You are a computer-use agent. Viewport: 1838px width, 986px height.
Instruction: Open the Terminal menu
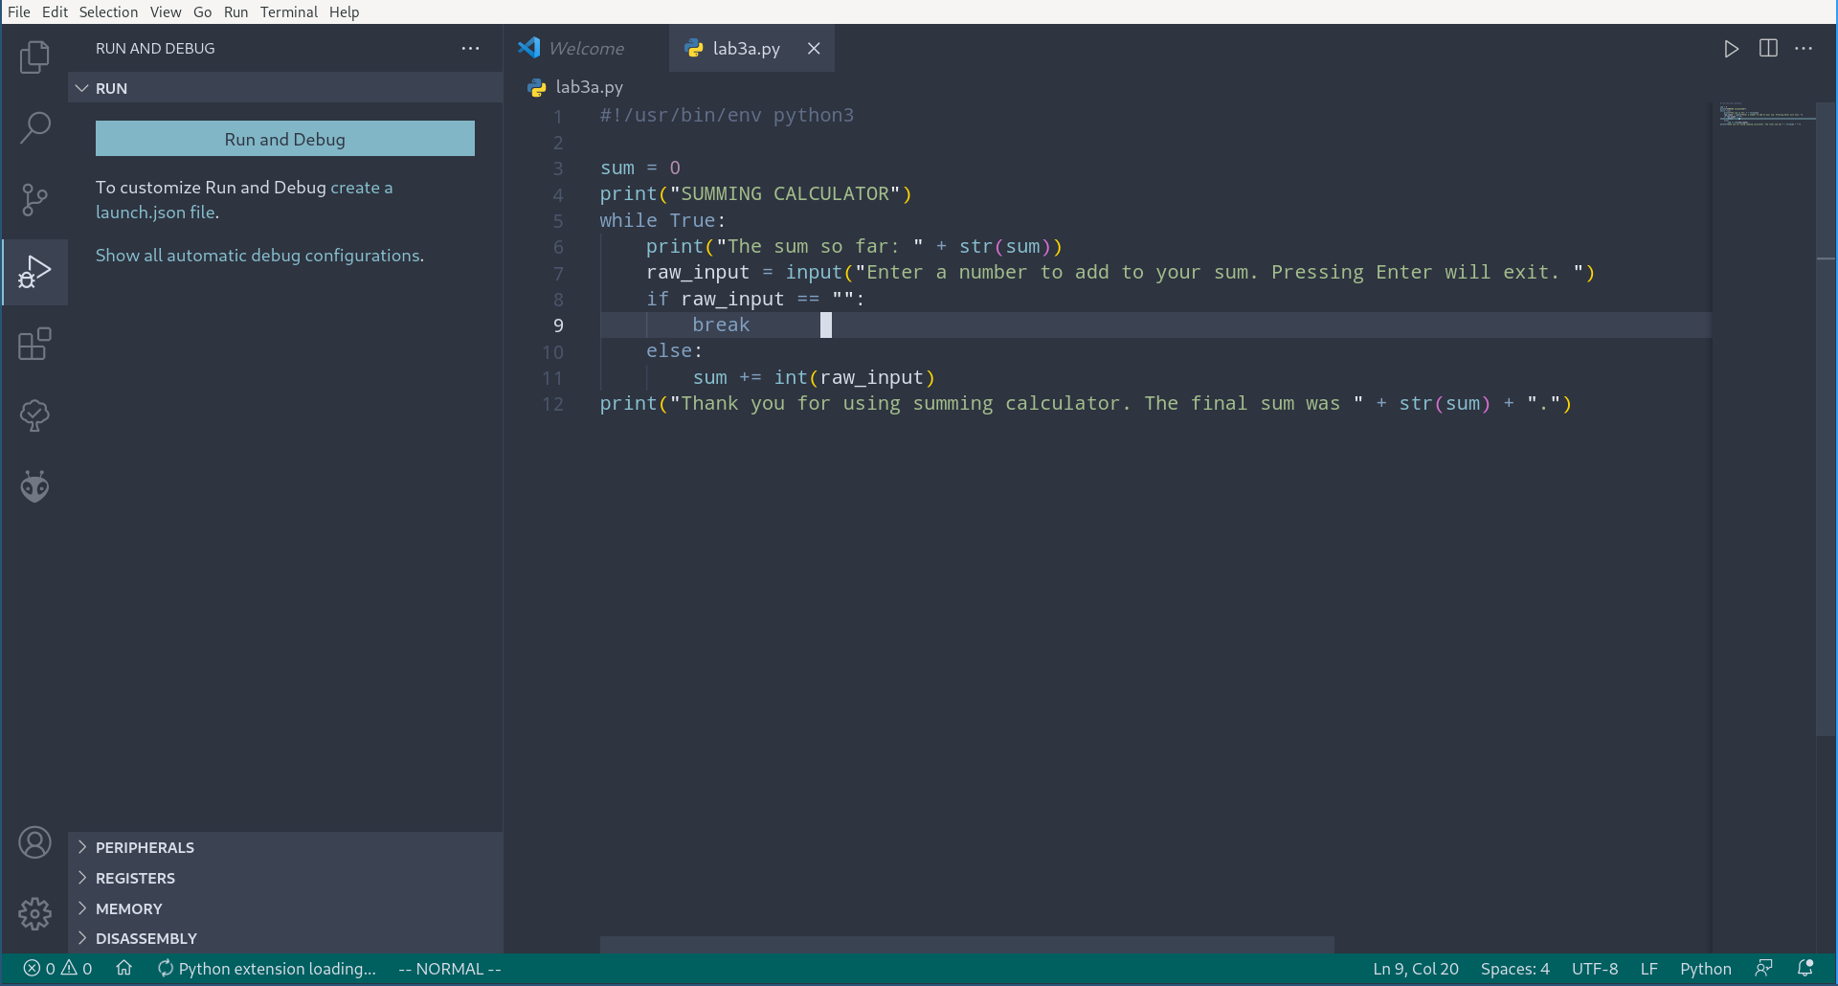289,11
